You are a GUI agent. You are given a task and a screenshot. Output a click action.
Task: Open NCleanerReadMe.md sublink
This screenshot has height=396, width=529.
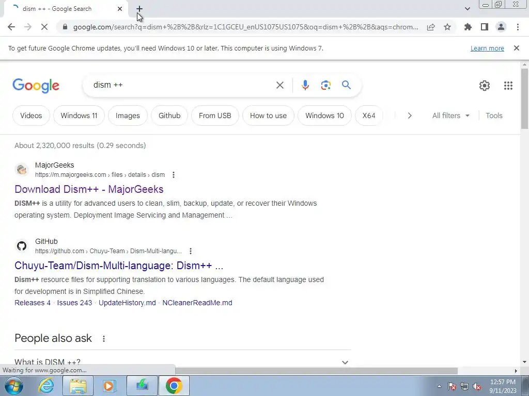197,303
